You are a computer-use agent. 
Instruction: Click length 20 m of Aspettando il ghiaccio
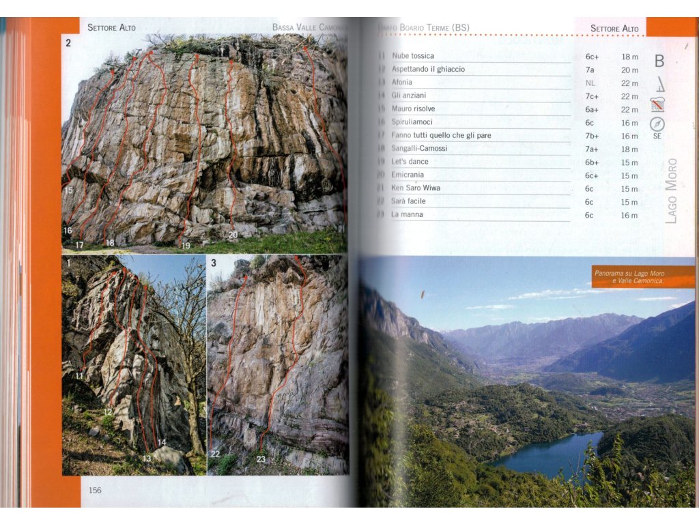click(x=629, y=70)
